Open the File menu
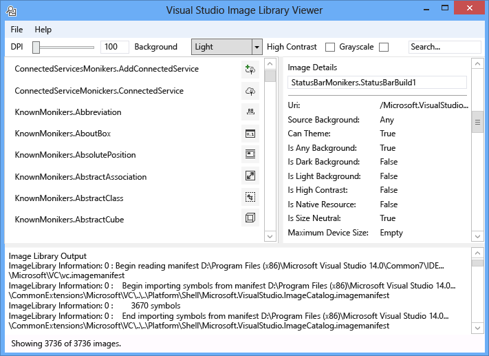The image size is (489, 356). point(17,30)
